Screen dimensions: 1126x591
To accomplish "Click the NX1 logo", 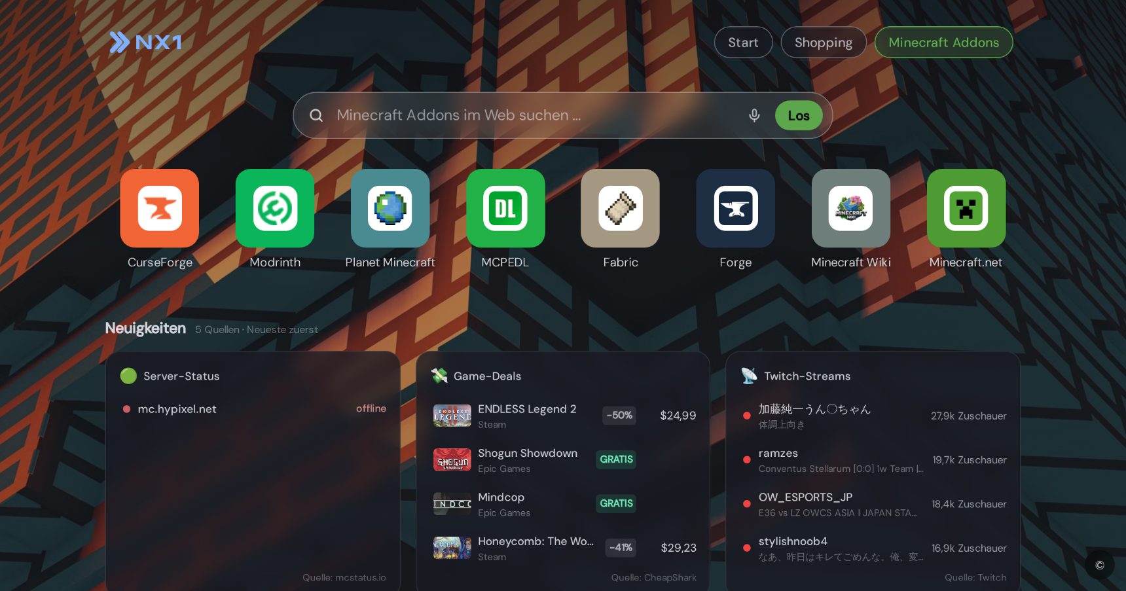I will [145, 43].
